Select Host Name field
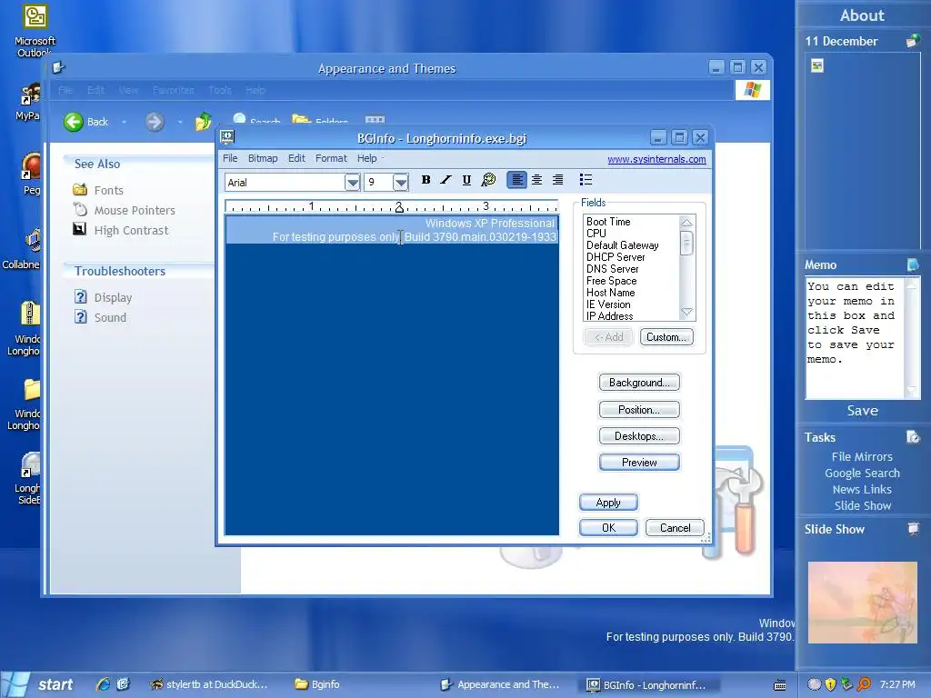The height and width of the screenshot is (698, 931). click(610, 293)
